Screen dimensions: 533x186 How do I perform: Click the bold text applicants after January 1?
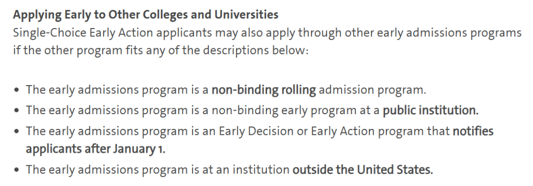coord(96,149)
